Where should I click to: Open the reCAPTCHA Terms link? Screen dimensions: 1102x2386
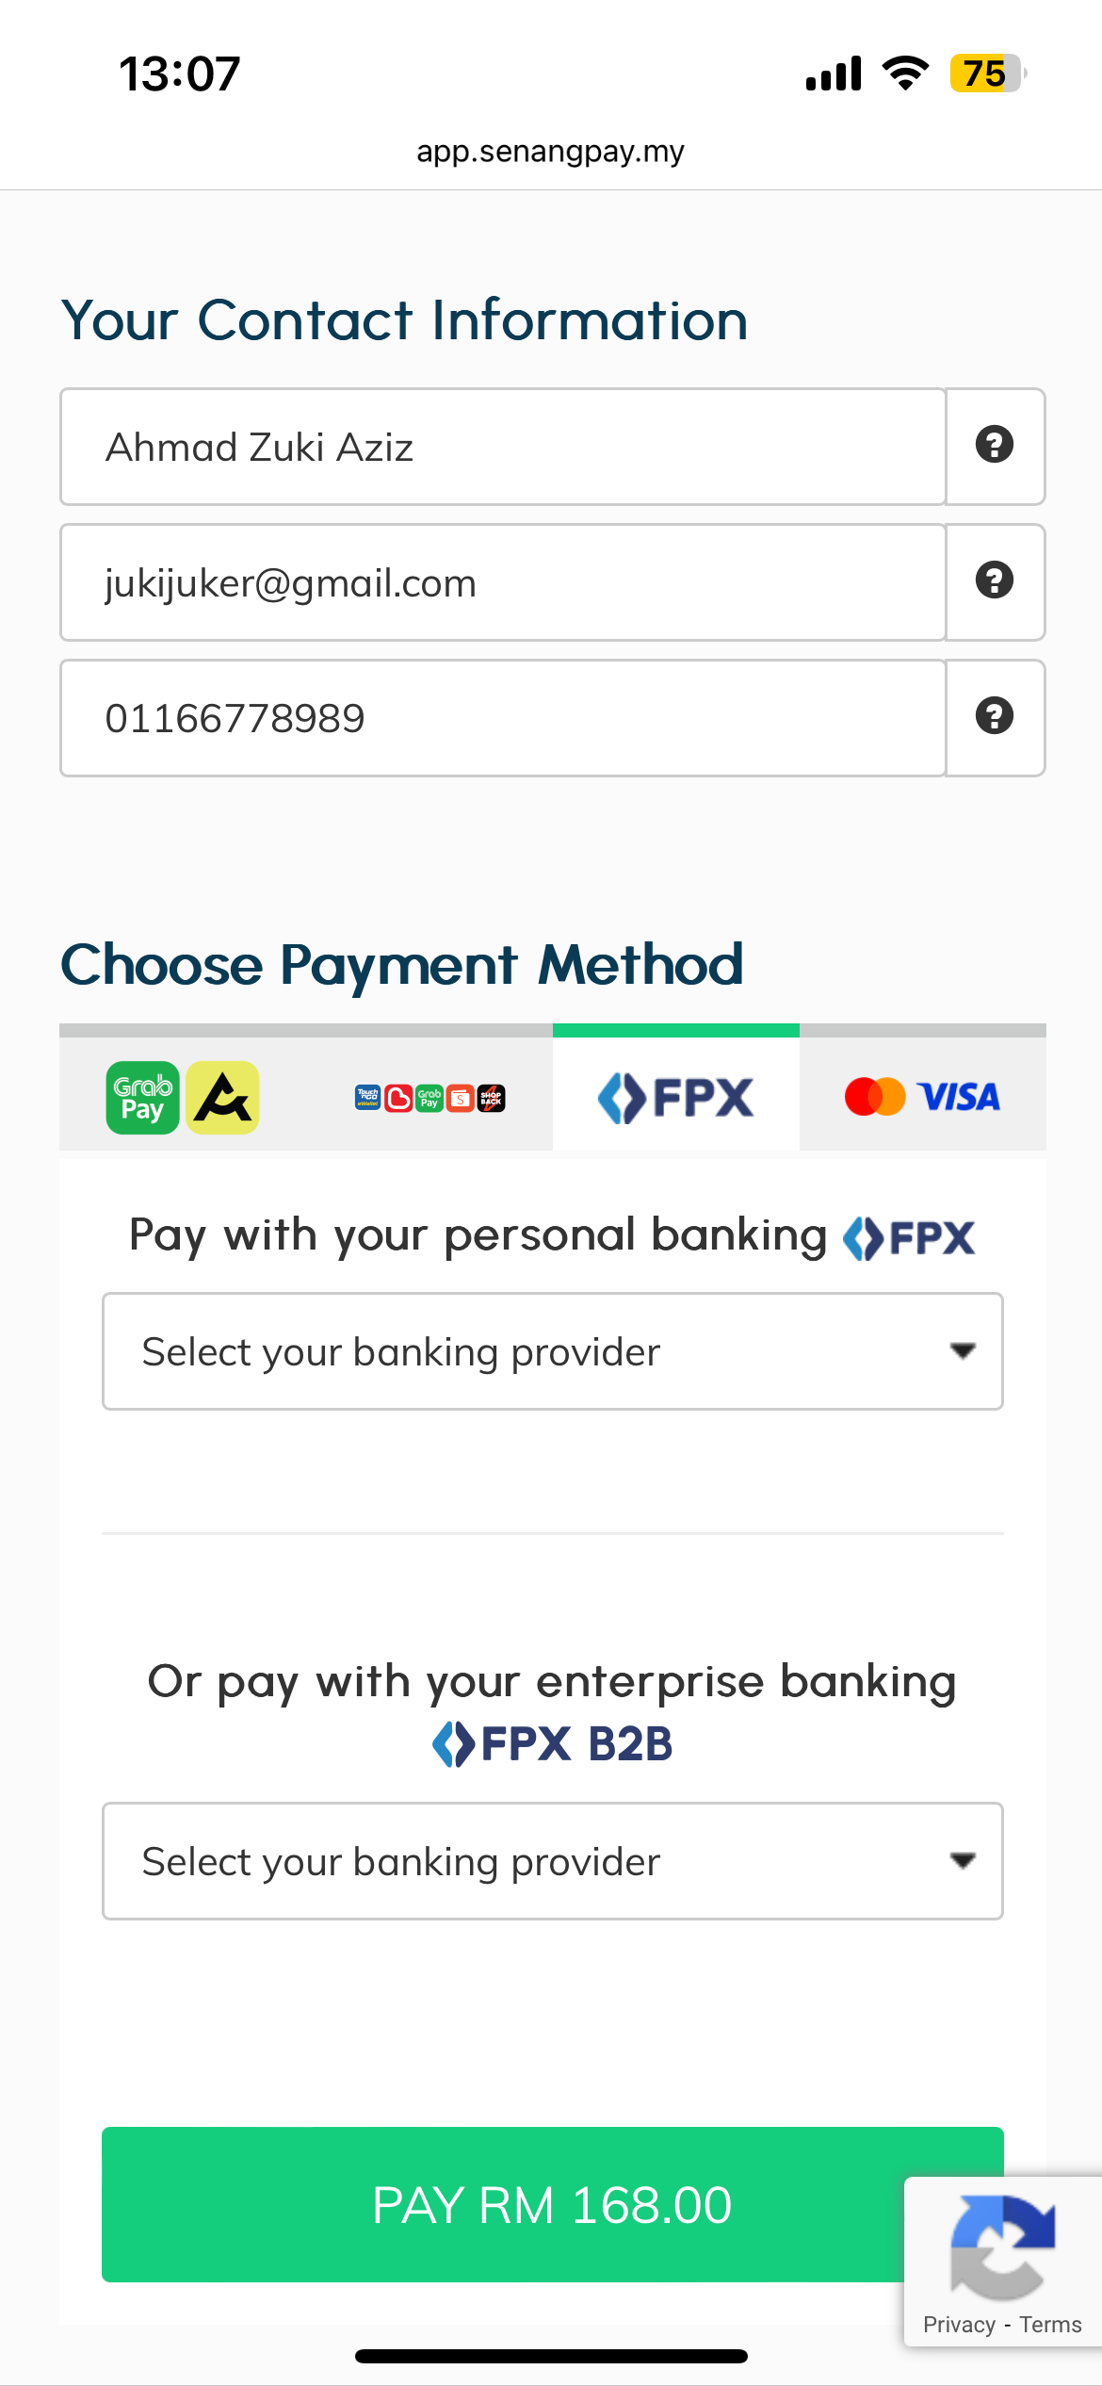pyautogui.click(x=1050, y=2325)
